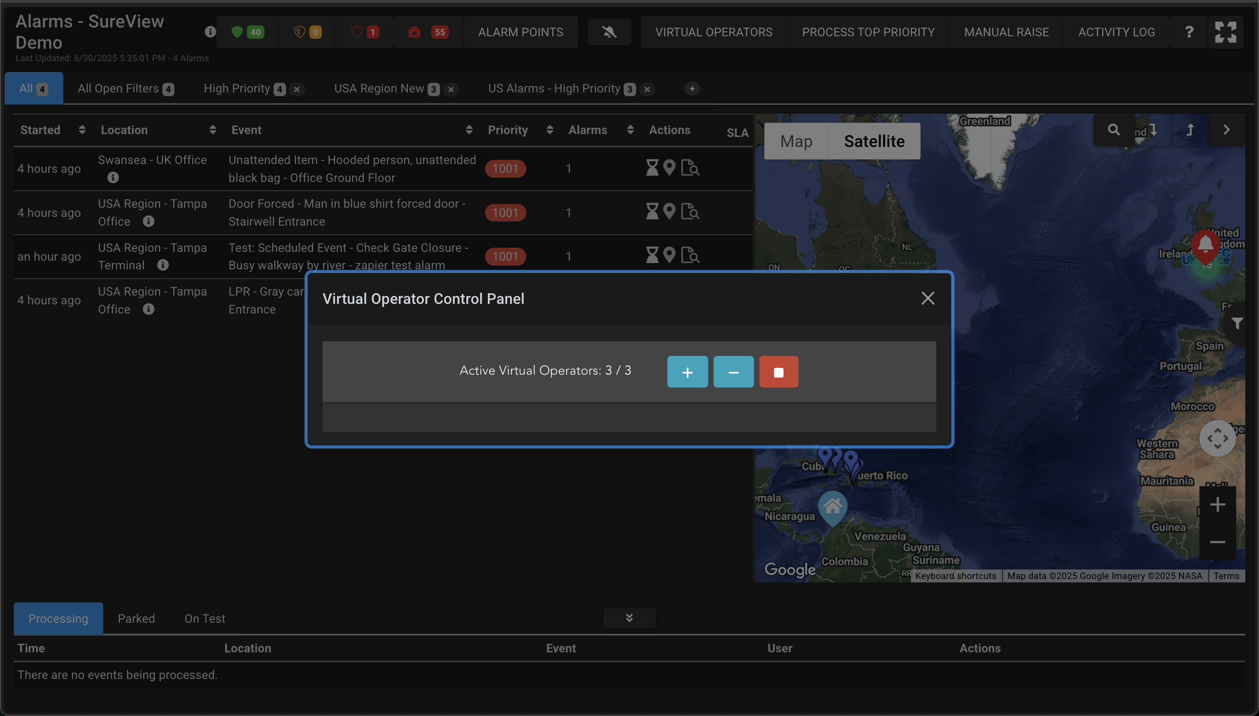Click the red shield status counter 1
This screenshot has height=716, width=1259.
click(365, 32)
